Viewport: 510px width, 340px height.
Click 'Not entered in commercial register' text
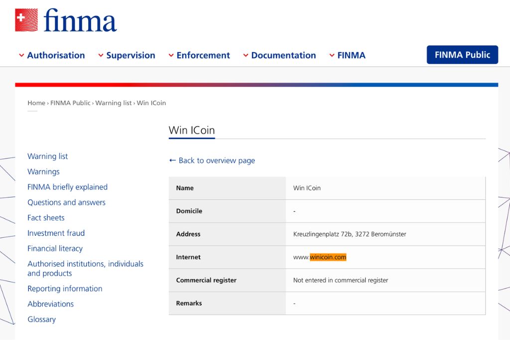[x=341, y=280]
